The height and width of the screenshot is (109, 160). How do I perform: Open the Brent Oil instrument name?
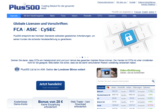[x=101, y=102]
